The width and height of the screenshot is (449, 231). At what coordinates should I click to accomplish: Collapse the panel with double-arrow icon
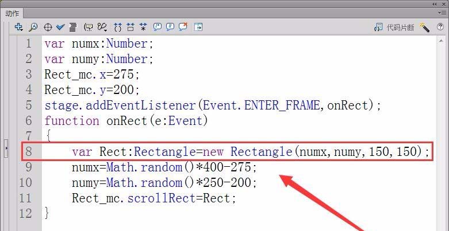pos(435,3)
